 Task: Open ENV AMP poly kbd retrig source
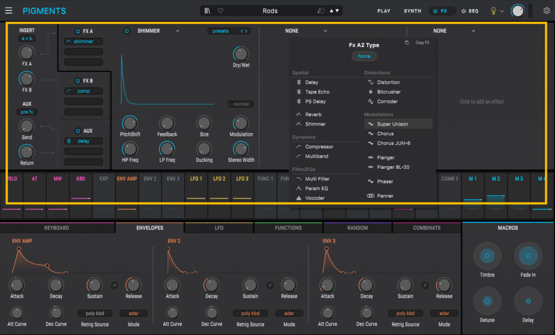95,313
